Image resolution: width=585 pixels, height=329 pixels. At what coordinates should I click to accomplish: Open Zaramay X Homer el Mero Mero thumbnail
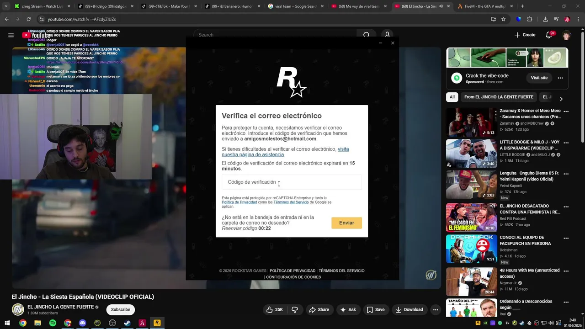pos(471,122)
